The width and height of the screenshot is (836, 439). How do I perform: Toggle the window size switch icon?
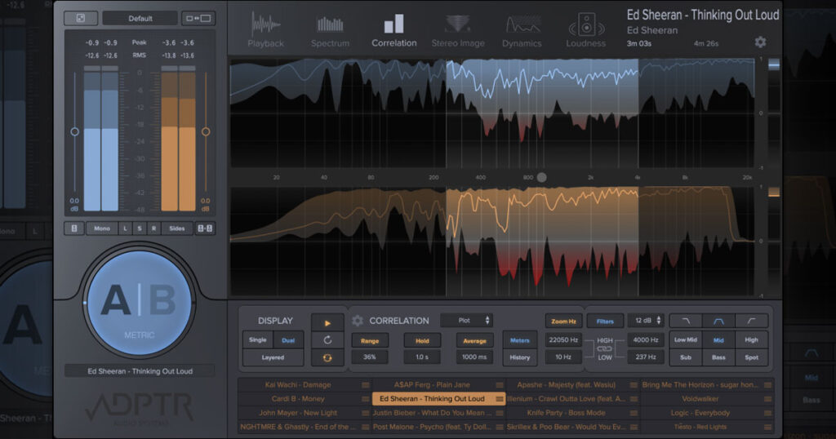point(198,18)
